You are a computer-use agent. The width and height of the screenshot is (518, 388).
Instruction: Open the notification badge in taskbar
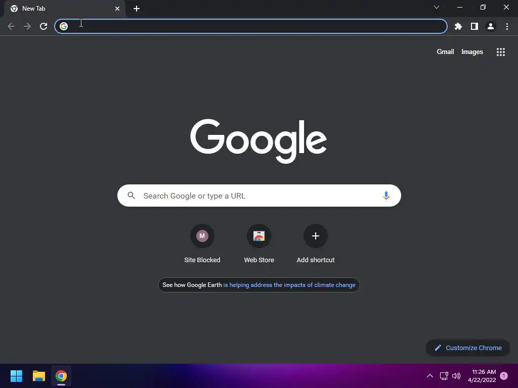(x=504, y=376)
